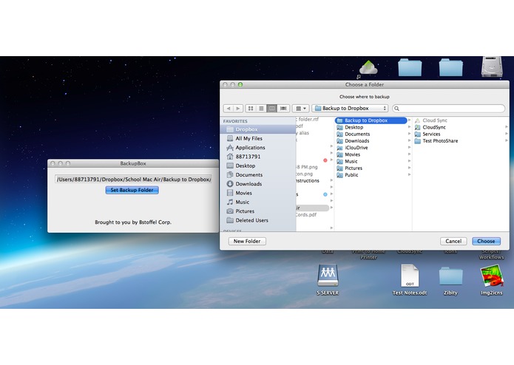Select column view in the dialog toolbar
The width and height of the screenshot is (514, 365).
tap(271, 109)
